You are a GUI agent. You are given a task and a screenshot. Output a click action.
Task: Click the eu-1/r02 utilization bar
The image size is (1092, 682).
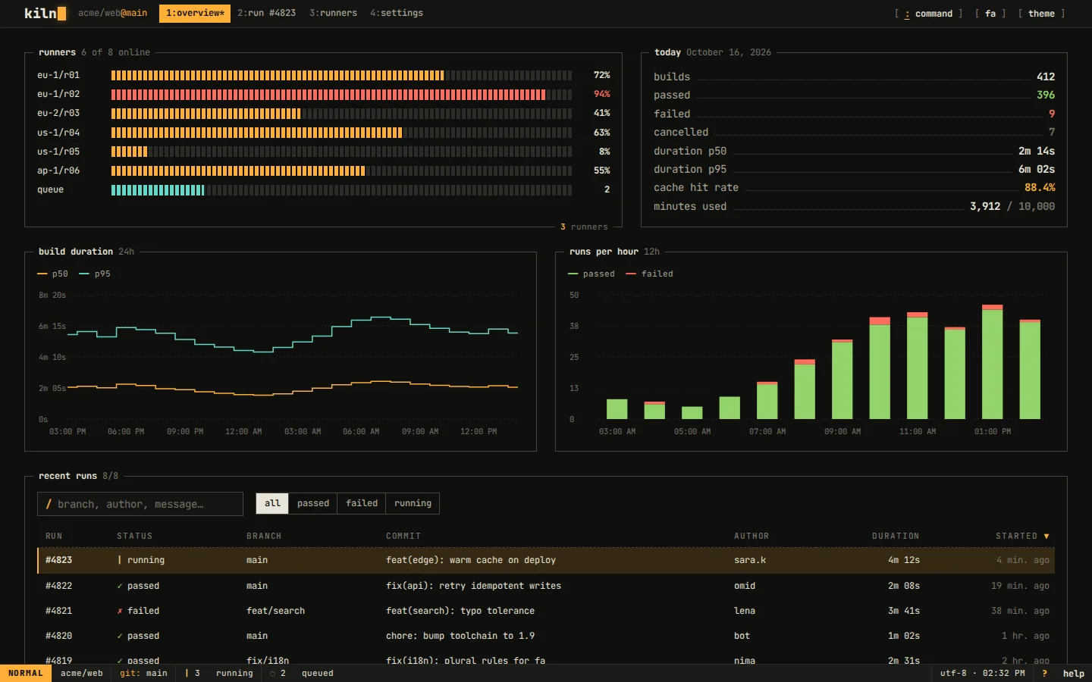[341, 94]
